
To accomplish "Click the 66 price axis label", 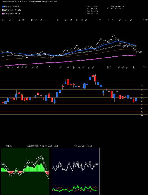I will (x=142, y=90).
